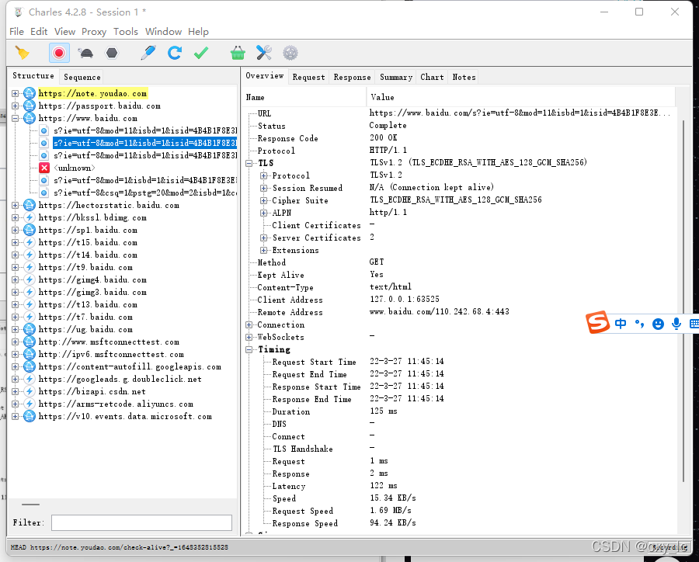Toggle throttling with the turtle icon
The image size is (699, 562).
85,53
